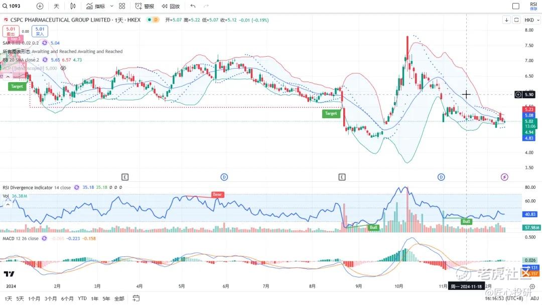Click the purple lightning event marker
Image resolution: width=542 pixels, height=305 pixels.
pyautogui.click(x=505, y=177)
